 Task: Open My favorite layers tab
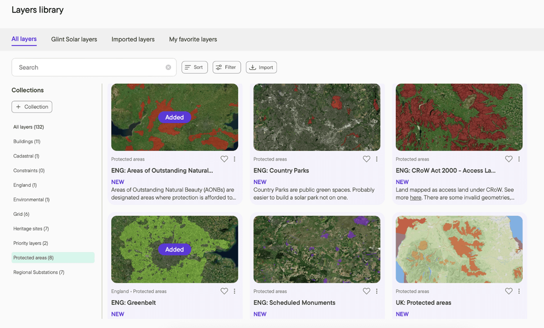click(193, 39)
